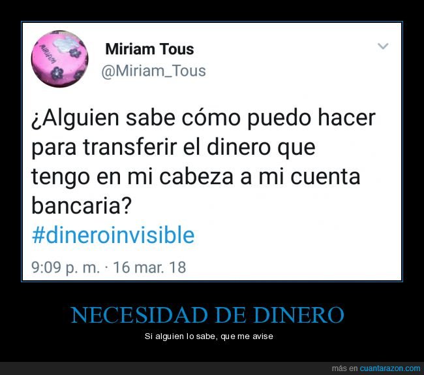Click the 9:09 p. m. timestamp
The height and width of the screenshot is (375, 424).
[66, 267]
